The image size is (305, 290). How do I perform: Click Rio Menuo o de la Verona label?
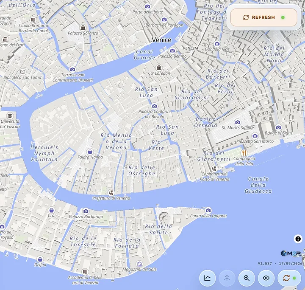pyautogui.click(x=116, y=141)
